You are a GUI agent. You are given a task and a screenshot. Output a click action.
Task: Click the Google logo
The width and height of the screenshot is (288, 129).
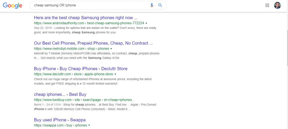12,6
